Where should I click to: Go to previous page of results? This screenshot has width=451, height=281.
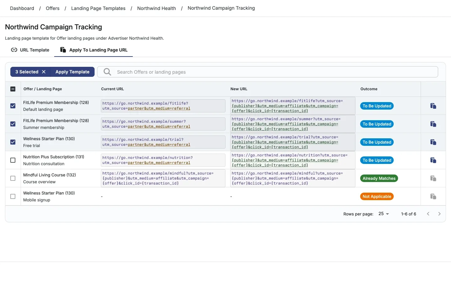[428, 214]
